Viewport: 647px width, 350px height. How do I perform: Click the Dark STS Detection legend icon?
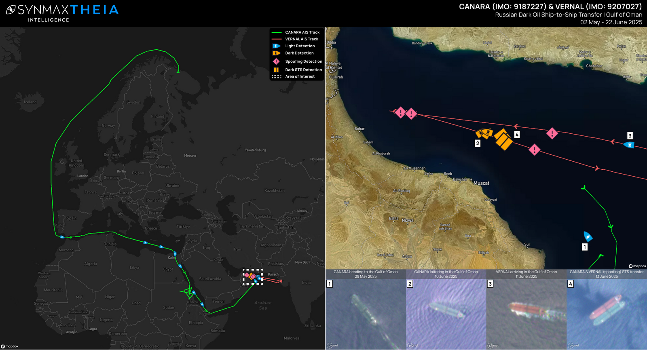point(276,70)
